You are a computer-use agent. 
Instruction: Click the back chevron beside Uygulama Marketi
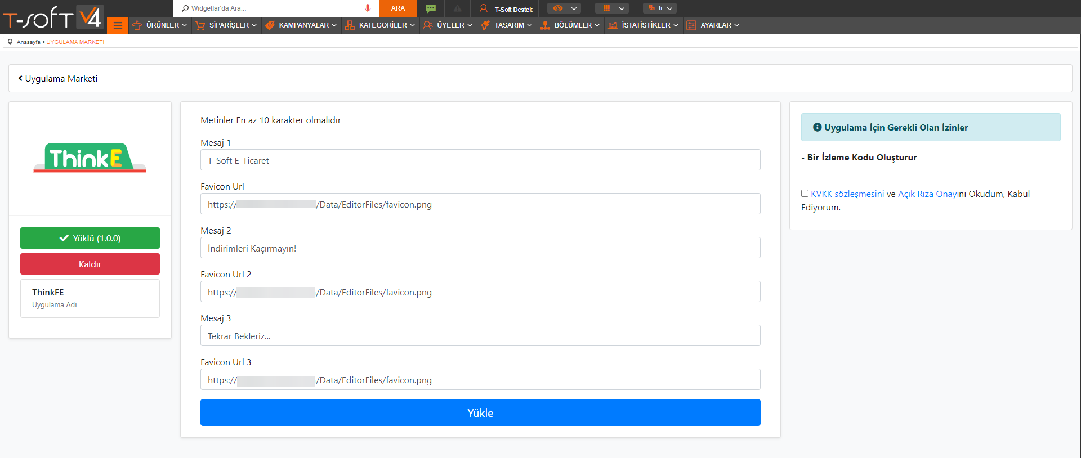point(20,78)
